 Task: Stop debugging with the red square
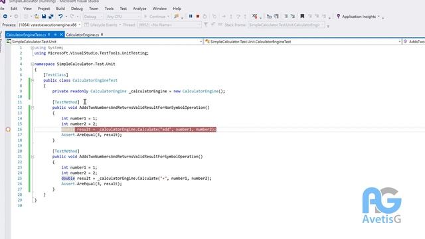coord(198,16)
